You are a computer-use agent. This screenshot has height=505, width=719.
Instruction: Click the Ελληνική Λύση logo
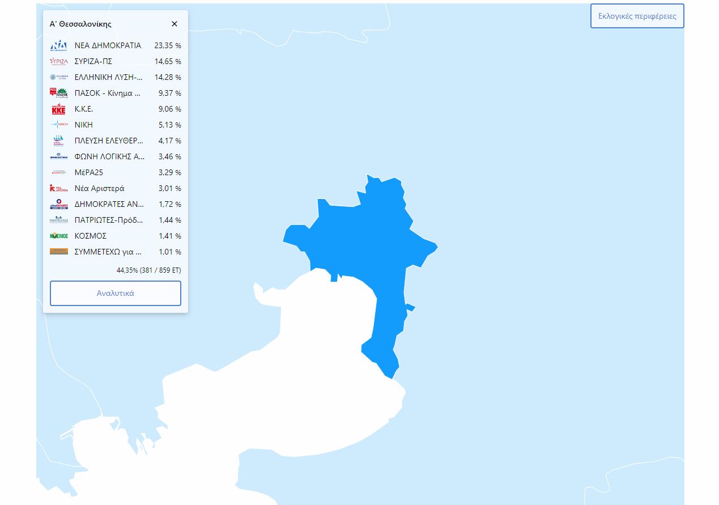pyautogui.click(x=58, y=77)
